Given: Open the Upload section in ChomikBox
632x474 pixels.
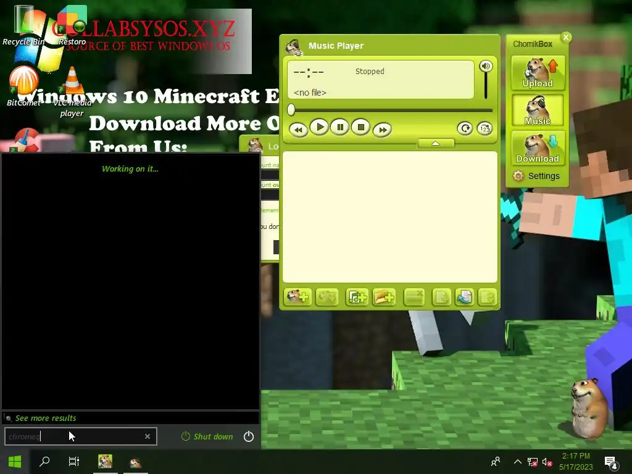Looking at the screenshot, I should tap(538, 73).
